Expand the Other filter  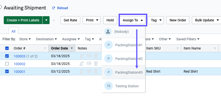point(165,39)
